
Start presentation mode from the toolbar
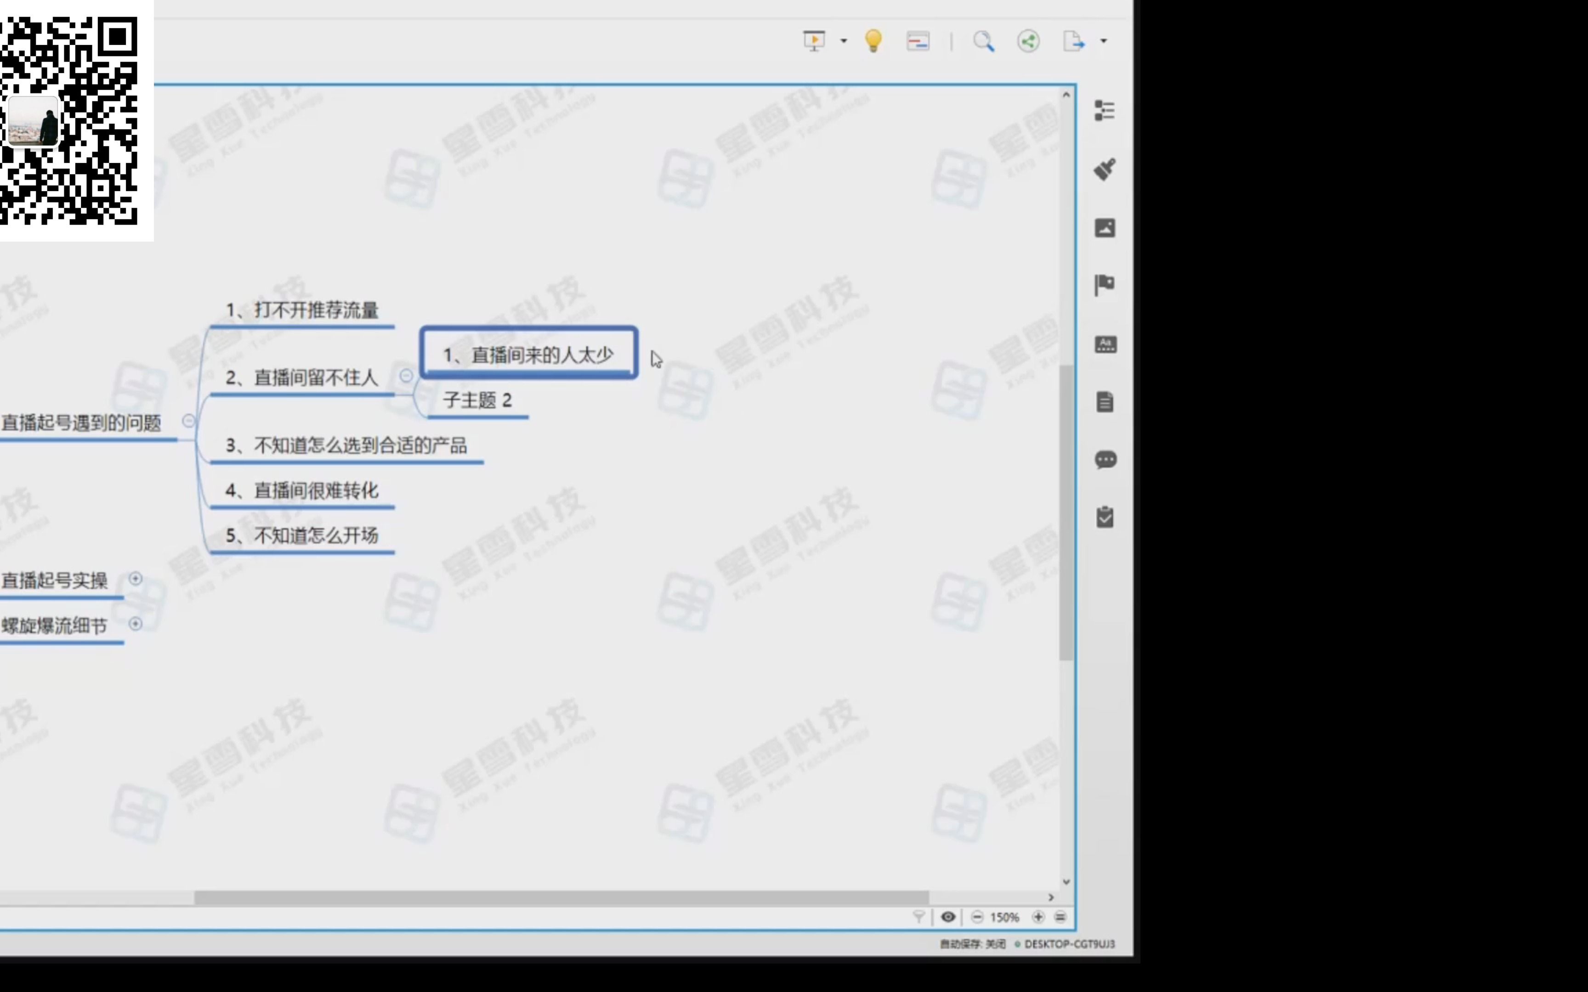[814, 41]
